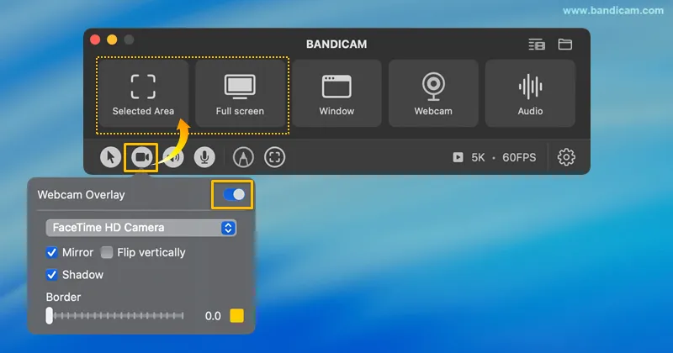The image size is (673, 353).
Task: Click the 60FPS frame rate text
Action: tap(519, 157)
